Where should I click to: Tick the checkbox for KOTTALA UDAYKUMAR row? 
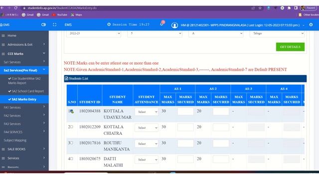(72, 111)
